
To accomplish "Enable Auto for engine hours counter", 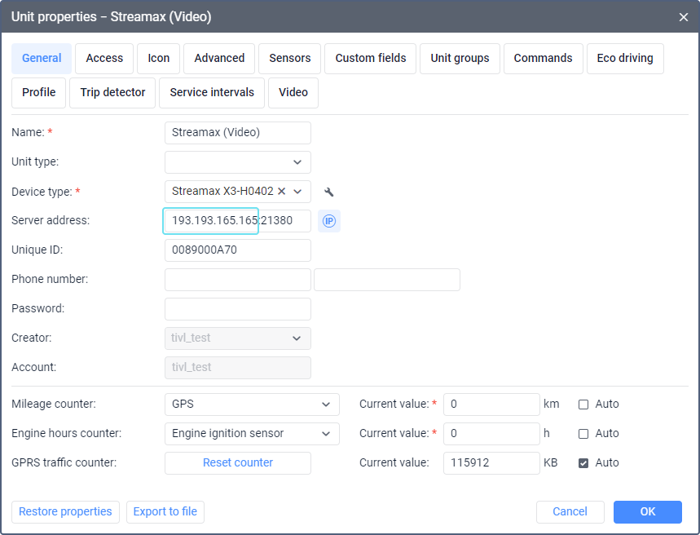I will [583, 433].
